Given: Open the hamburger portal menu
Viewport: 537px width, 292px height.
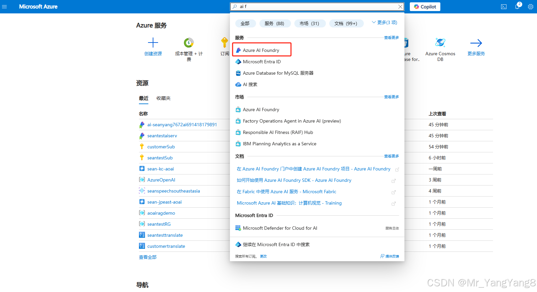Looking at the screenshot, I should point(4,7).
